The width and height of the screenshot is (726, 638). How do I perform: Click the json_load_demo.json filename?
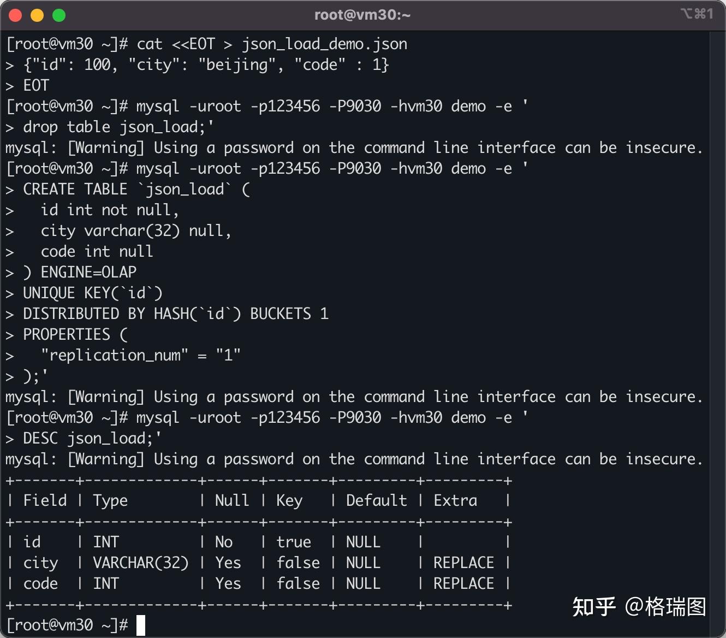point(324,44)
